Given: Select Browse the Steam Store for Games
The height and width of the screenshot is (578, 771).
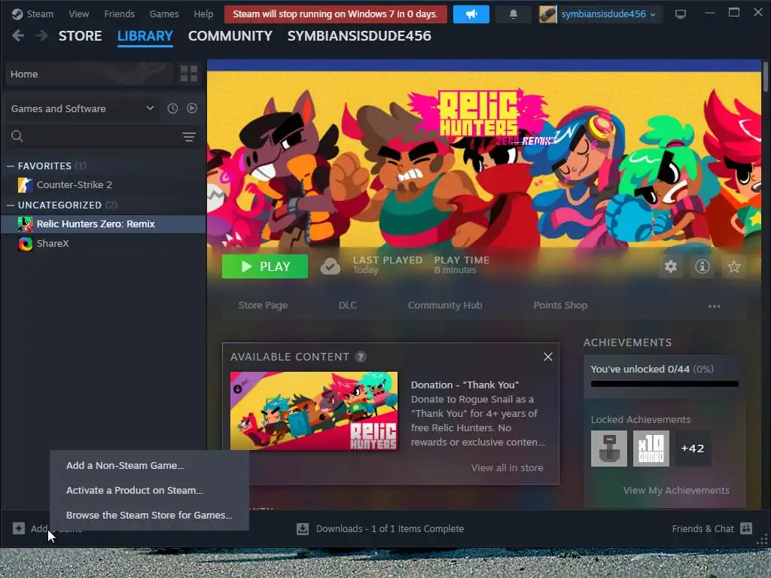Looking at the screenshot, I should (150, 515).
